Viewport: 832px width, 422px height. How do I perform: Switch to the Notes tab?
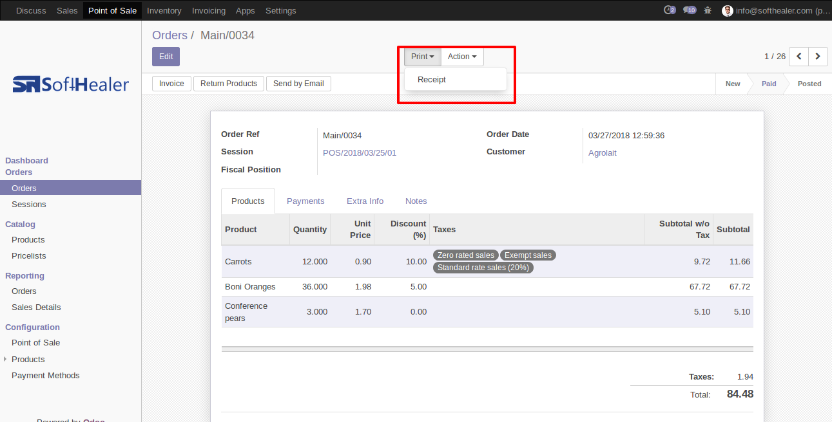(416, 201)
